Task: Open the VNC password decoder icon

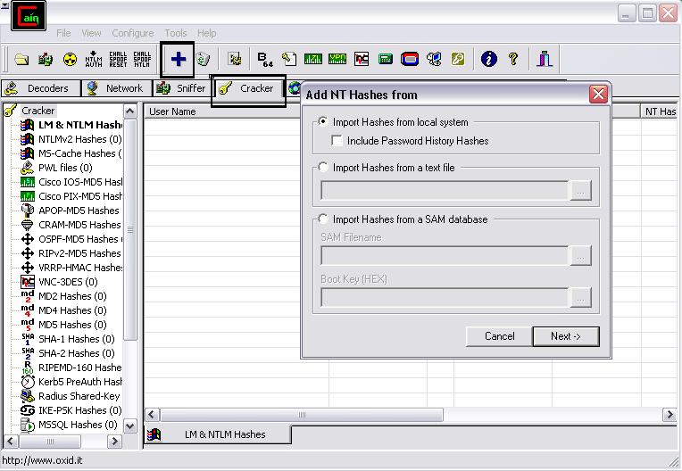Action: point(362,59)
